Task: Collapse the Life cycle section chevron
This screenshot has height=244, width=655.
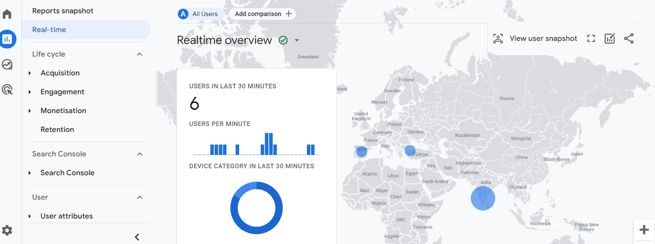Action: [x=140, y=54]
